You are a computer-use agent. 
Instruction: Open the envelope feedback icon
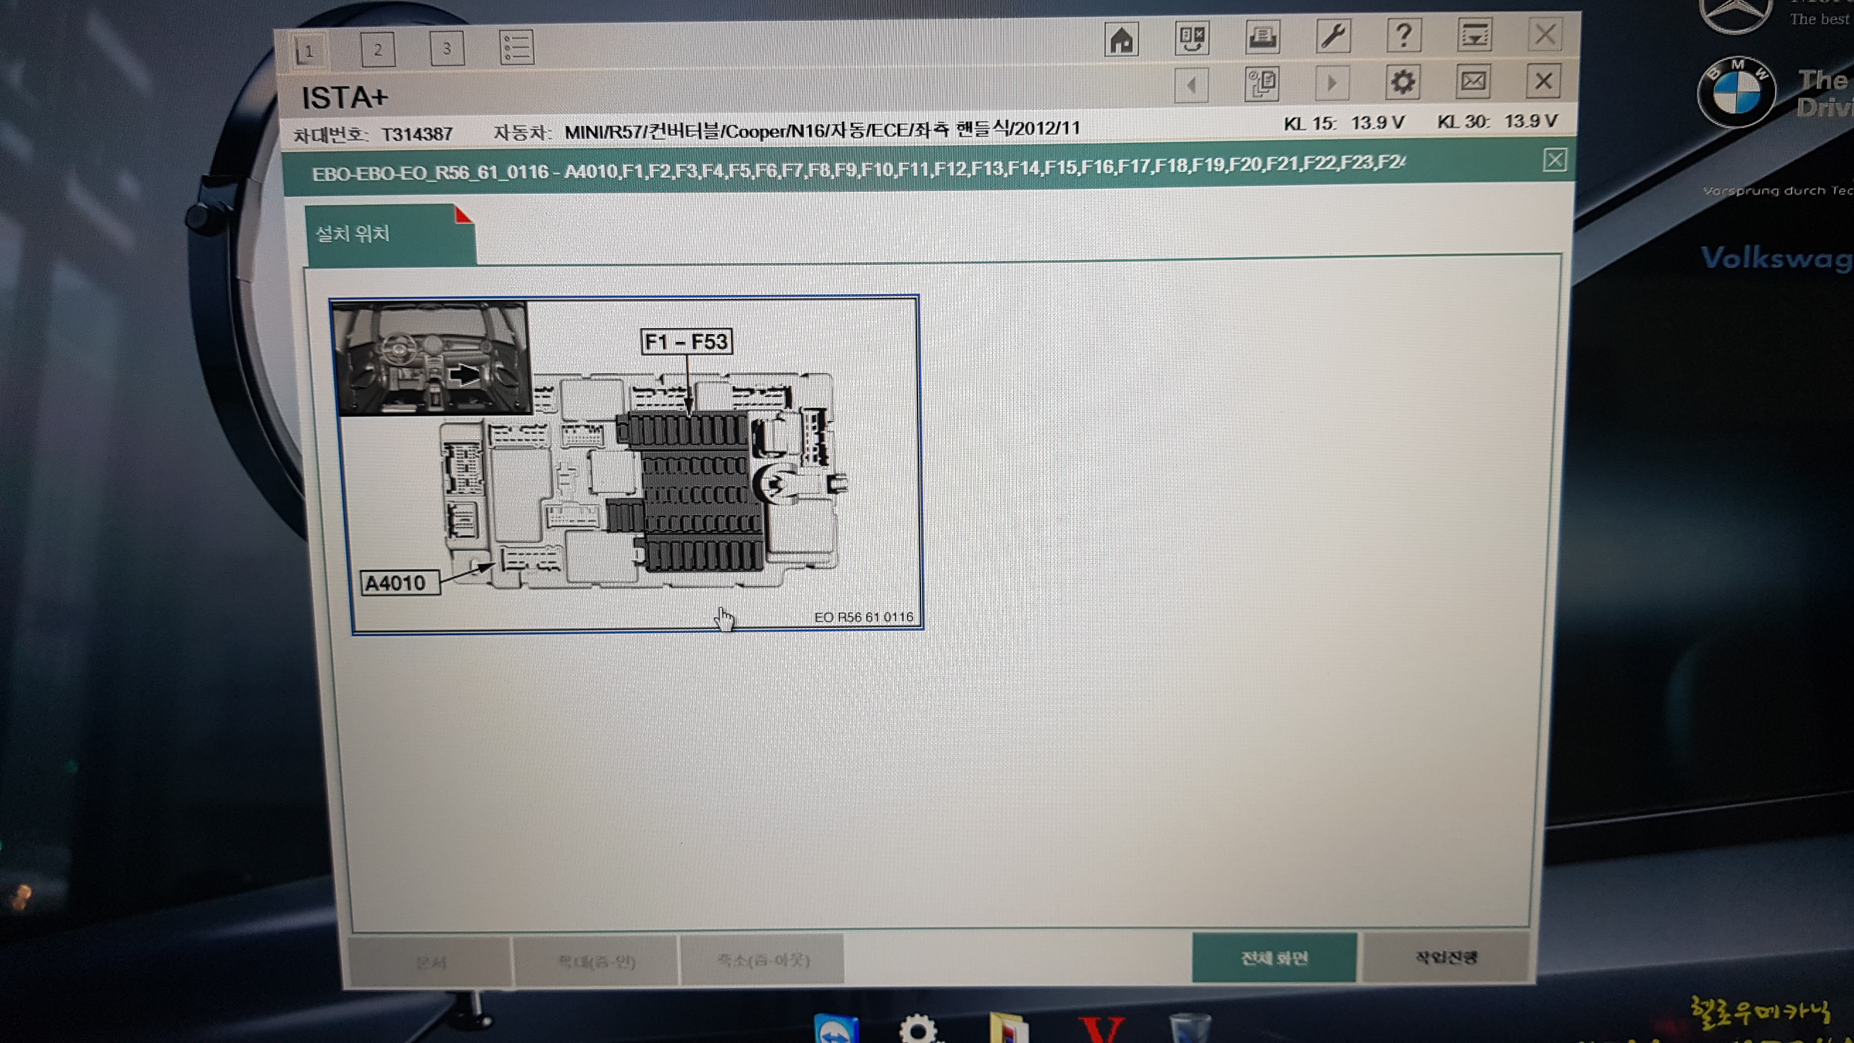coord(1472,82)
